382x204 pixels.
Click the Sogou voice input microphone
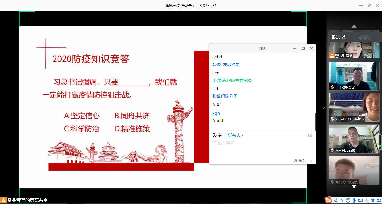[354, 200]
